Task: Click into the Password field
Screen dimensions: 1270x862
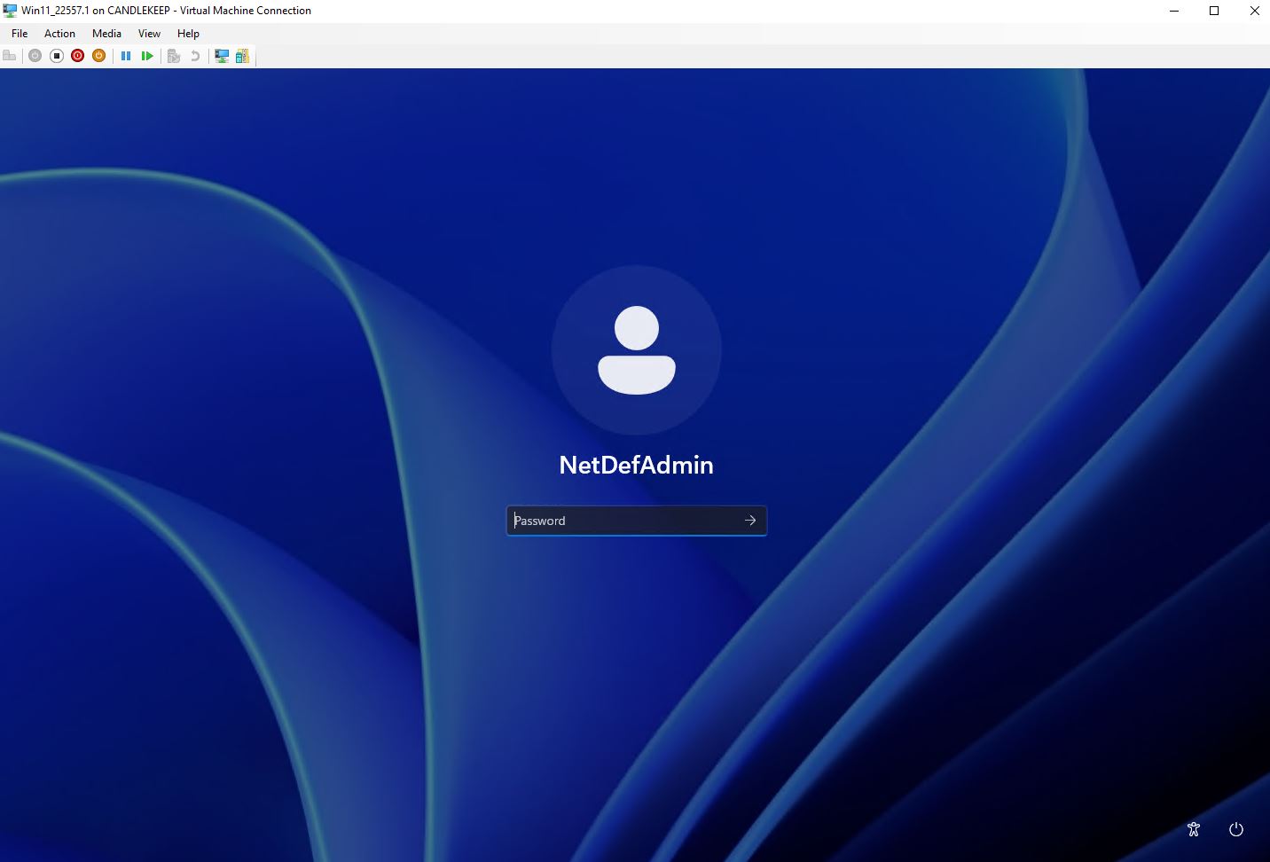Action: (x=621, y=521)
